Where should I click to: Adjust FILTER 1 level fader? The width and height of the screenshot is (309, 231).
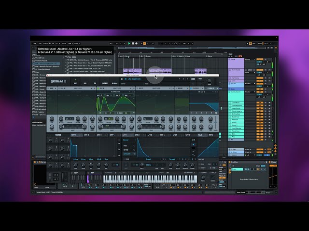click(216, 123)
